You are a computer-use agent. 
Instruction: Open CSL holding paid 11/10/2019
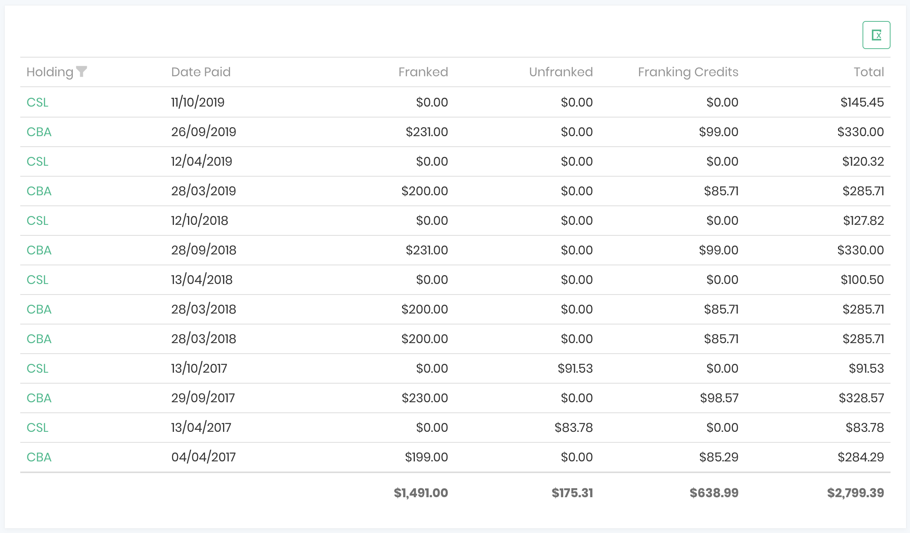pos(37,102)
